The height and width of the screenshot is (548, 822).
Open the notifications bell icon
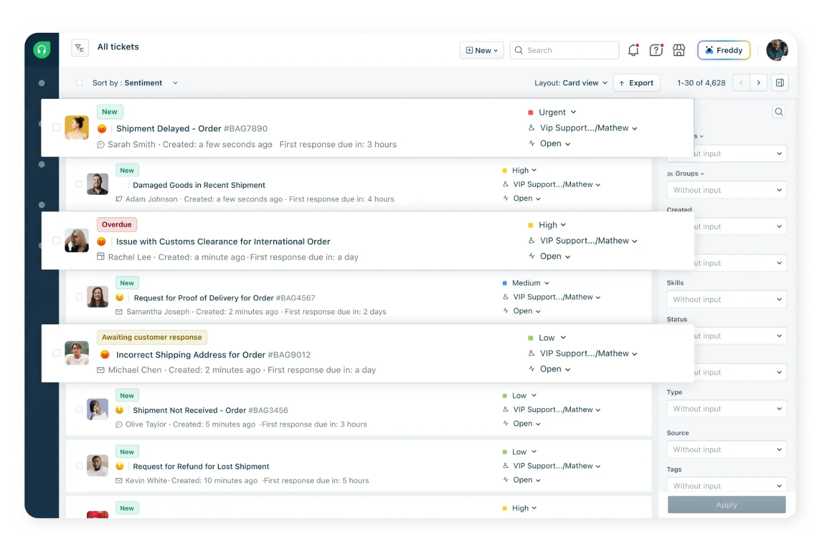pyautogui.click(x=633, y=50)
